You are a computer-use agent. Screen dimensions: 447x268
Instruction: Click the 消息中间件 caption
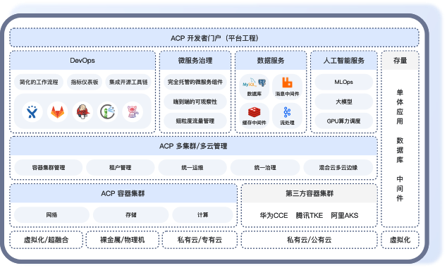pyautogui.click(x=287, y=94)
